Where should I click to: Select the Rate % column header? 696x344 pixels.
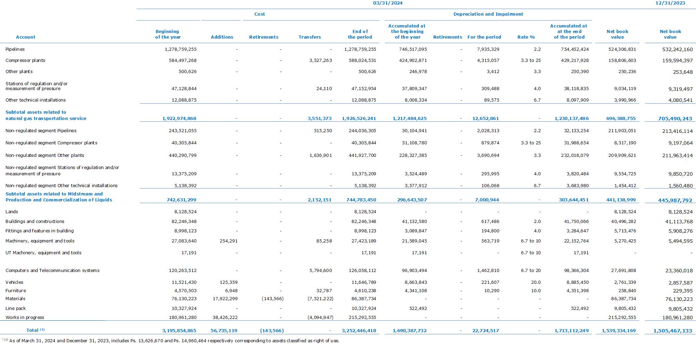pyautogui.click(x=526, y=37)
